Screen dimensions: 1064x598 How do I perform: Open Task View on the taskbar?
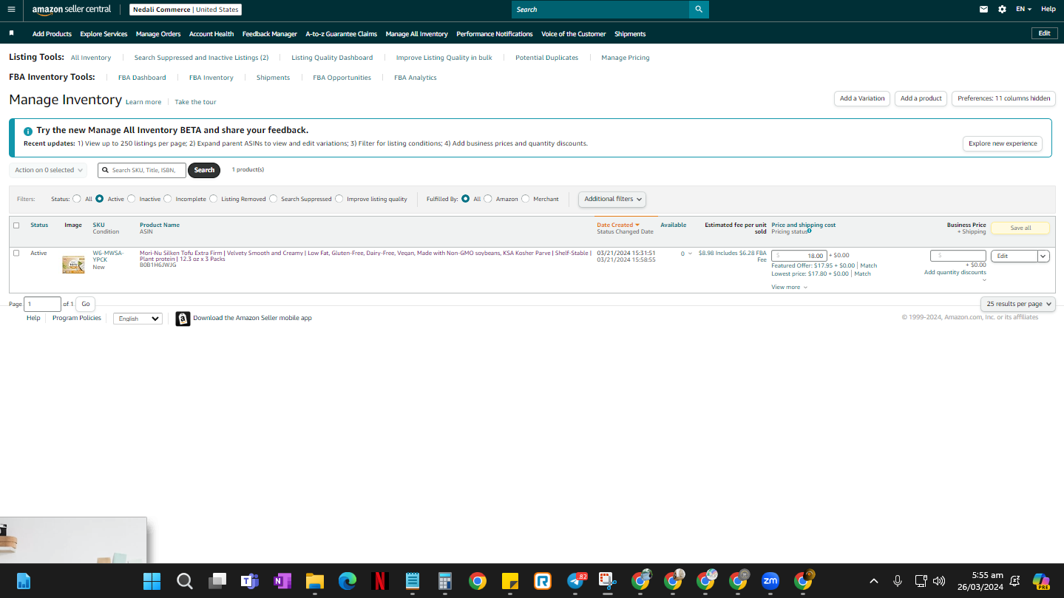217,581
